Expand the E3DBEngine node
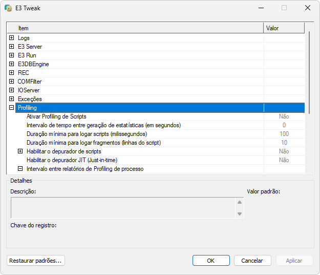The image size is (320, 275). click(x=12, y=64)
